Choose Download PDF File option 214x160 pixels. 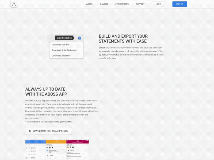(66, 45)
